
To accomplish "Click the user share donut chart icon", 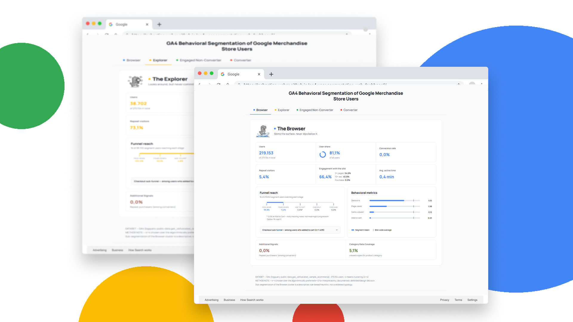I will point(323,154).
